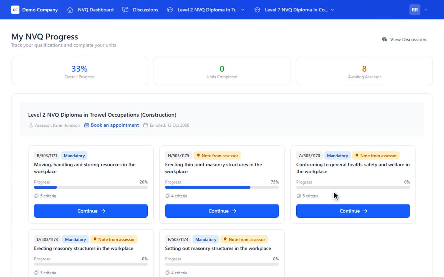Click the View Discussions speech icon
The image size is (444, 277).
pyautogui.click(x=385, y=40)
